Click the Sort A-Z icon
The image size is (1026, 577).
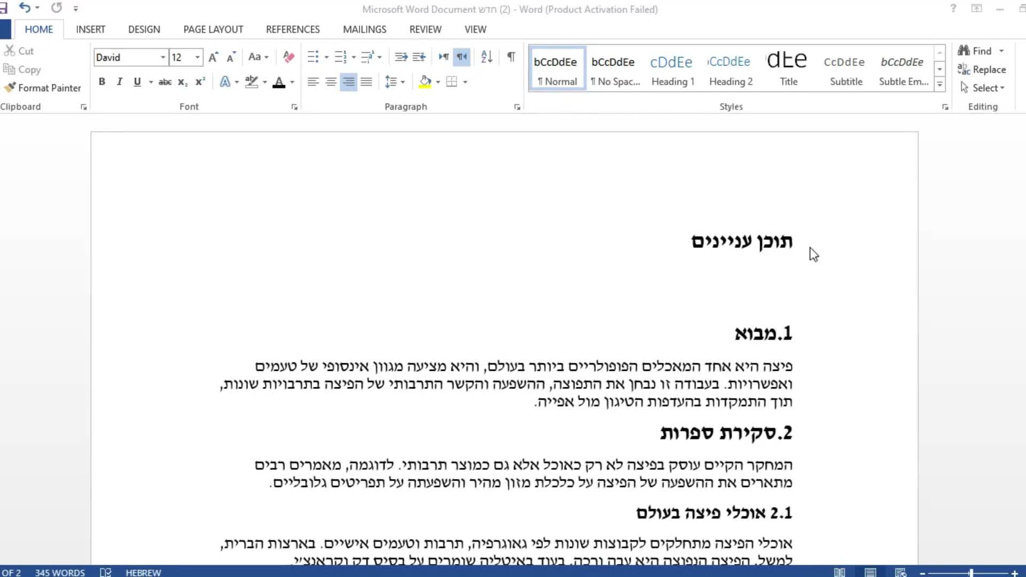point(486,57)
